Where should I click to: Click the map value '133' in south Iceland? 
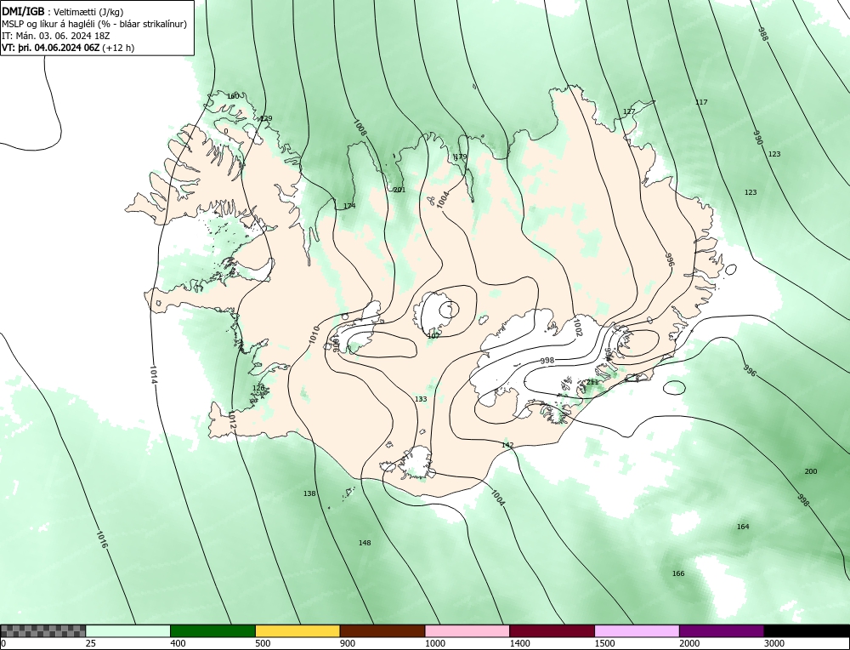421,399
